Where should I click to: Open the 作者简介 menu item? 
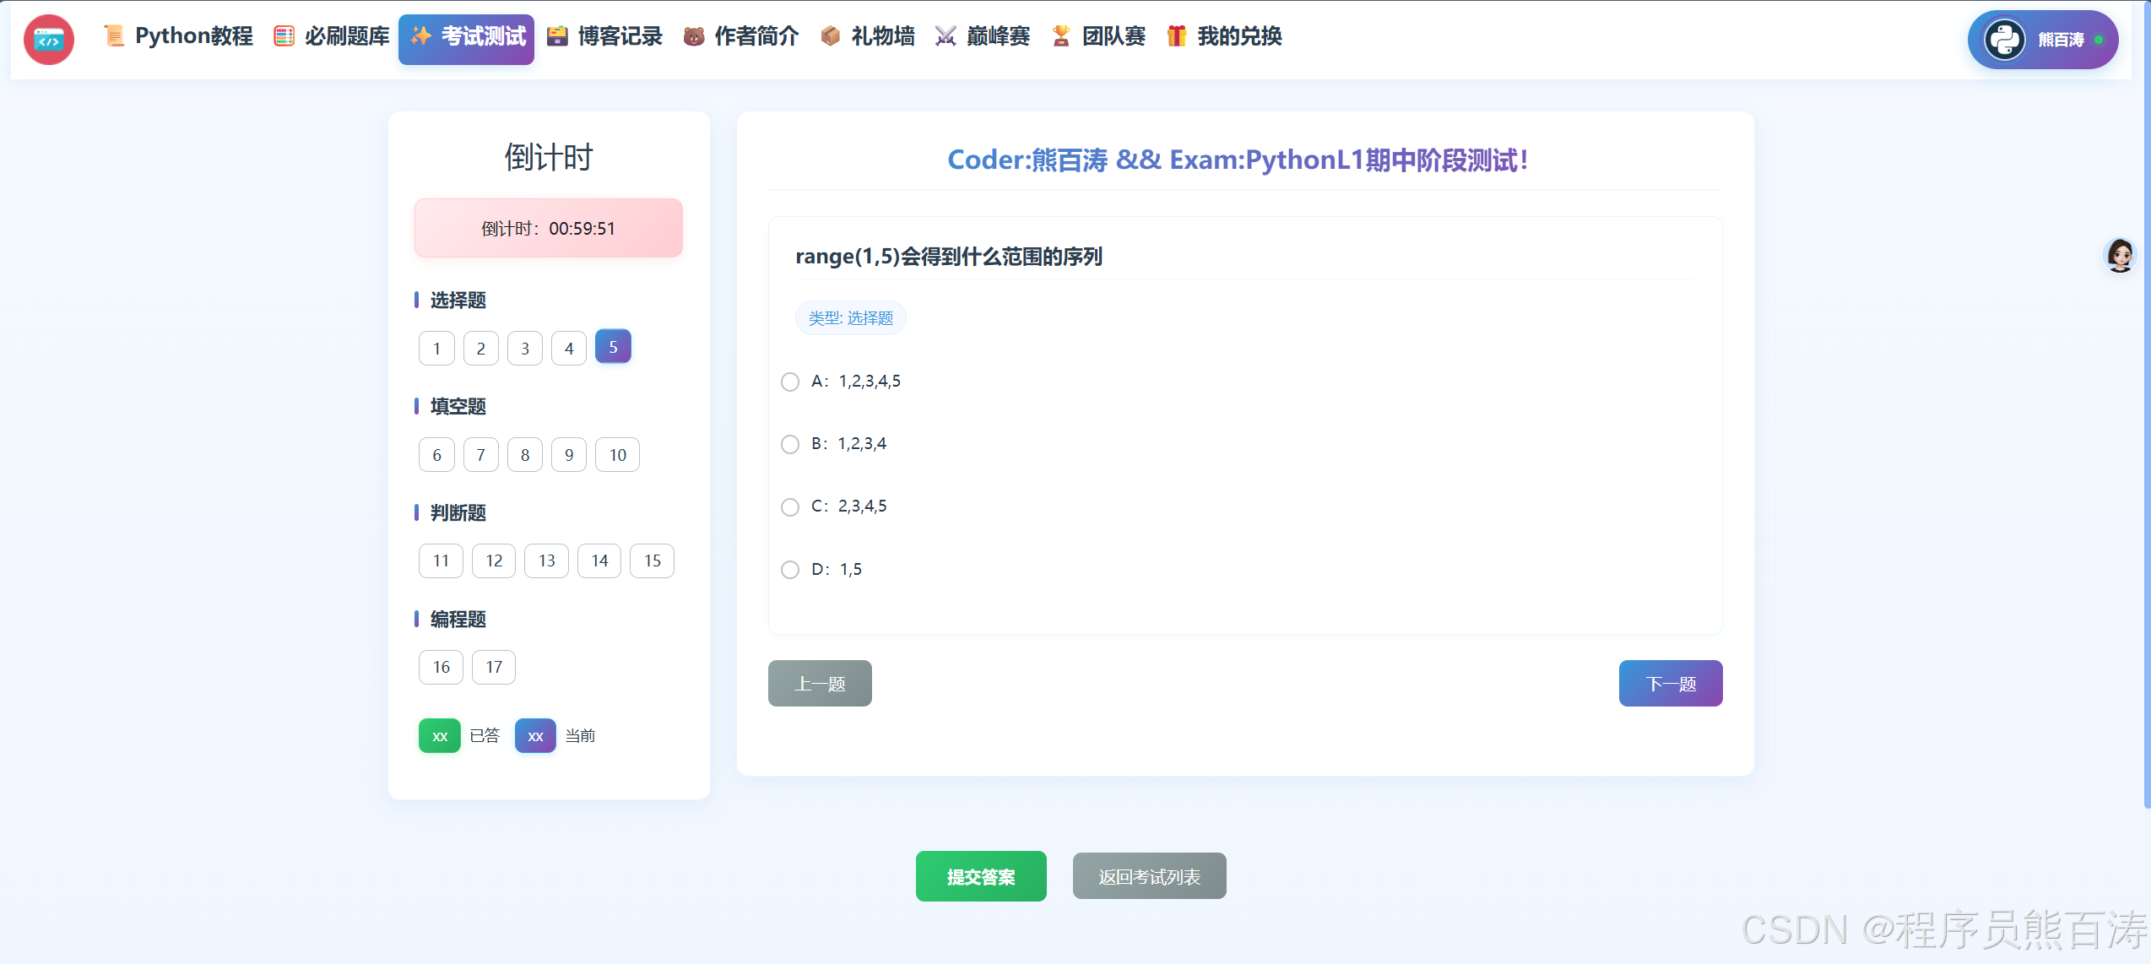pos(741,36)
